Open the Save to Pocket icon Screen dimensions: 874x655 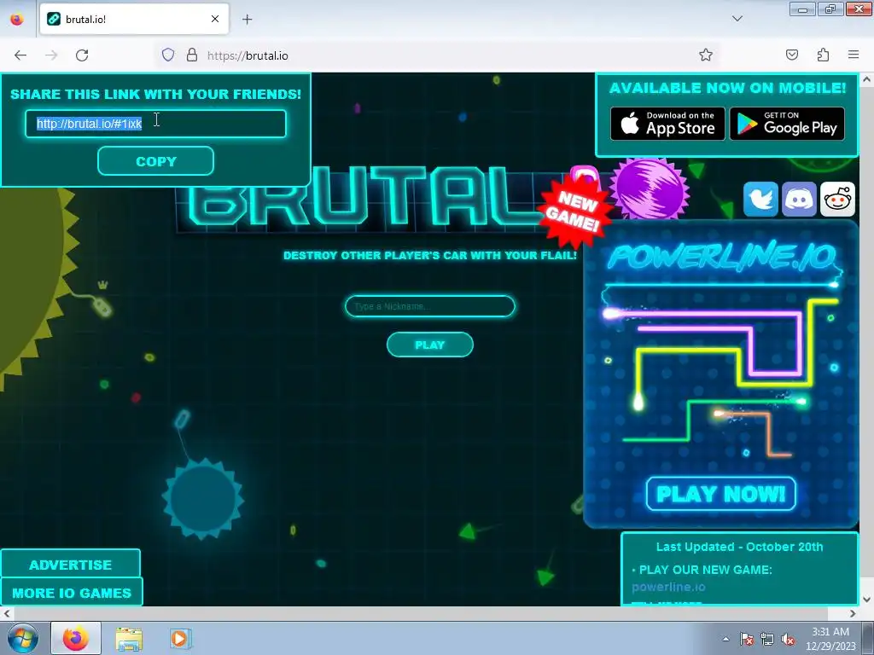[792, 55]
